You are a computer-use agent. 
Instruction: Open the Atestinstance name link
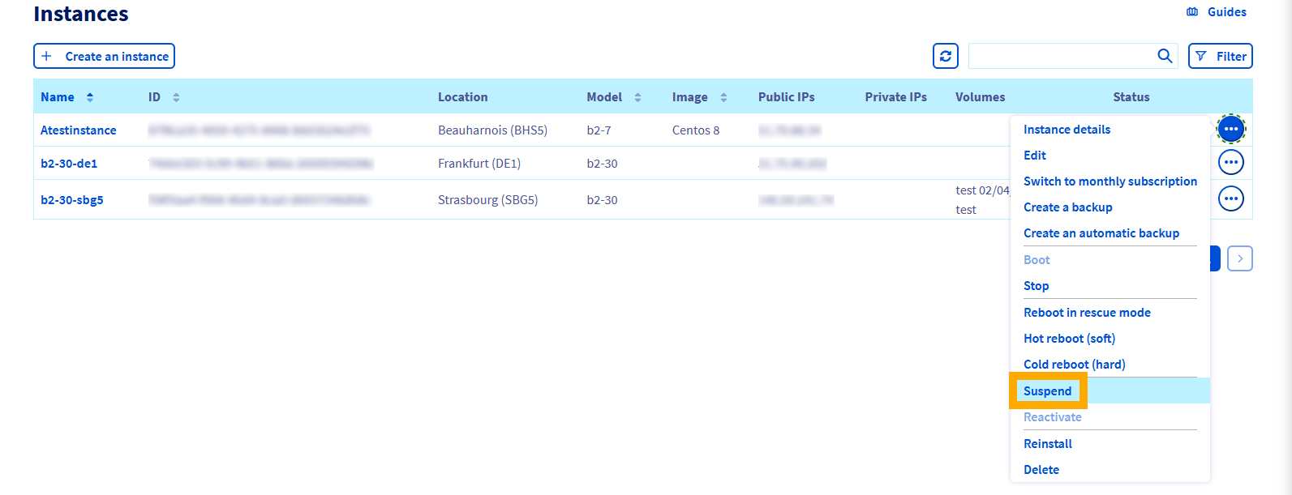pyautogui.click(x=79, y=130)
